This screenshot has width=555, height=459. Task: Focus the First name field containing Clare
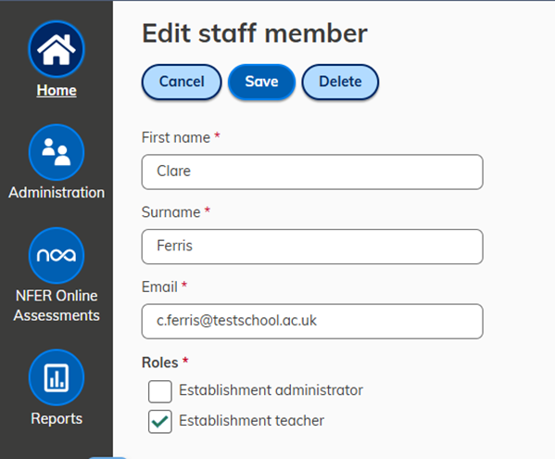pyautogui.click(x=312, y=172)
